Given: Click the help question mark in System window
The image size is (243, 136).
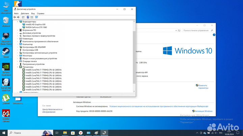Looking at the screenshot, I should [x=213, y=35].
